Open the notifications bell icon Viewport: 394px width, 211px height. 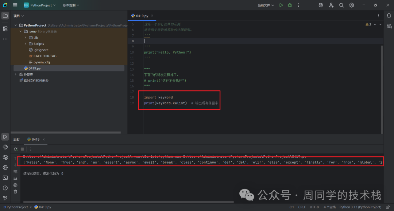coord(389,16)
